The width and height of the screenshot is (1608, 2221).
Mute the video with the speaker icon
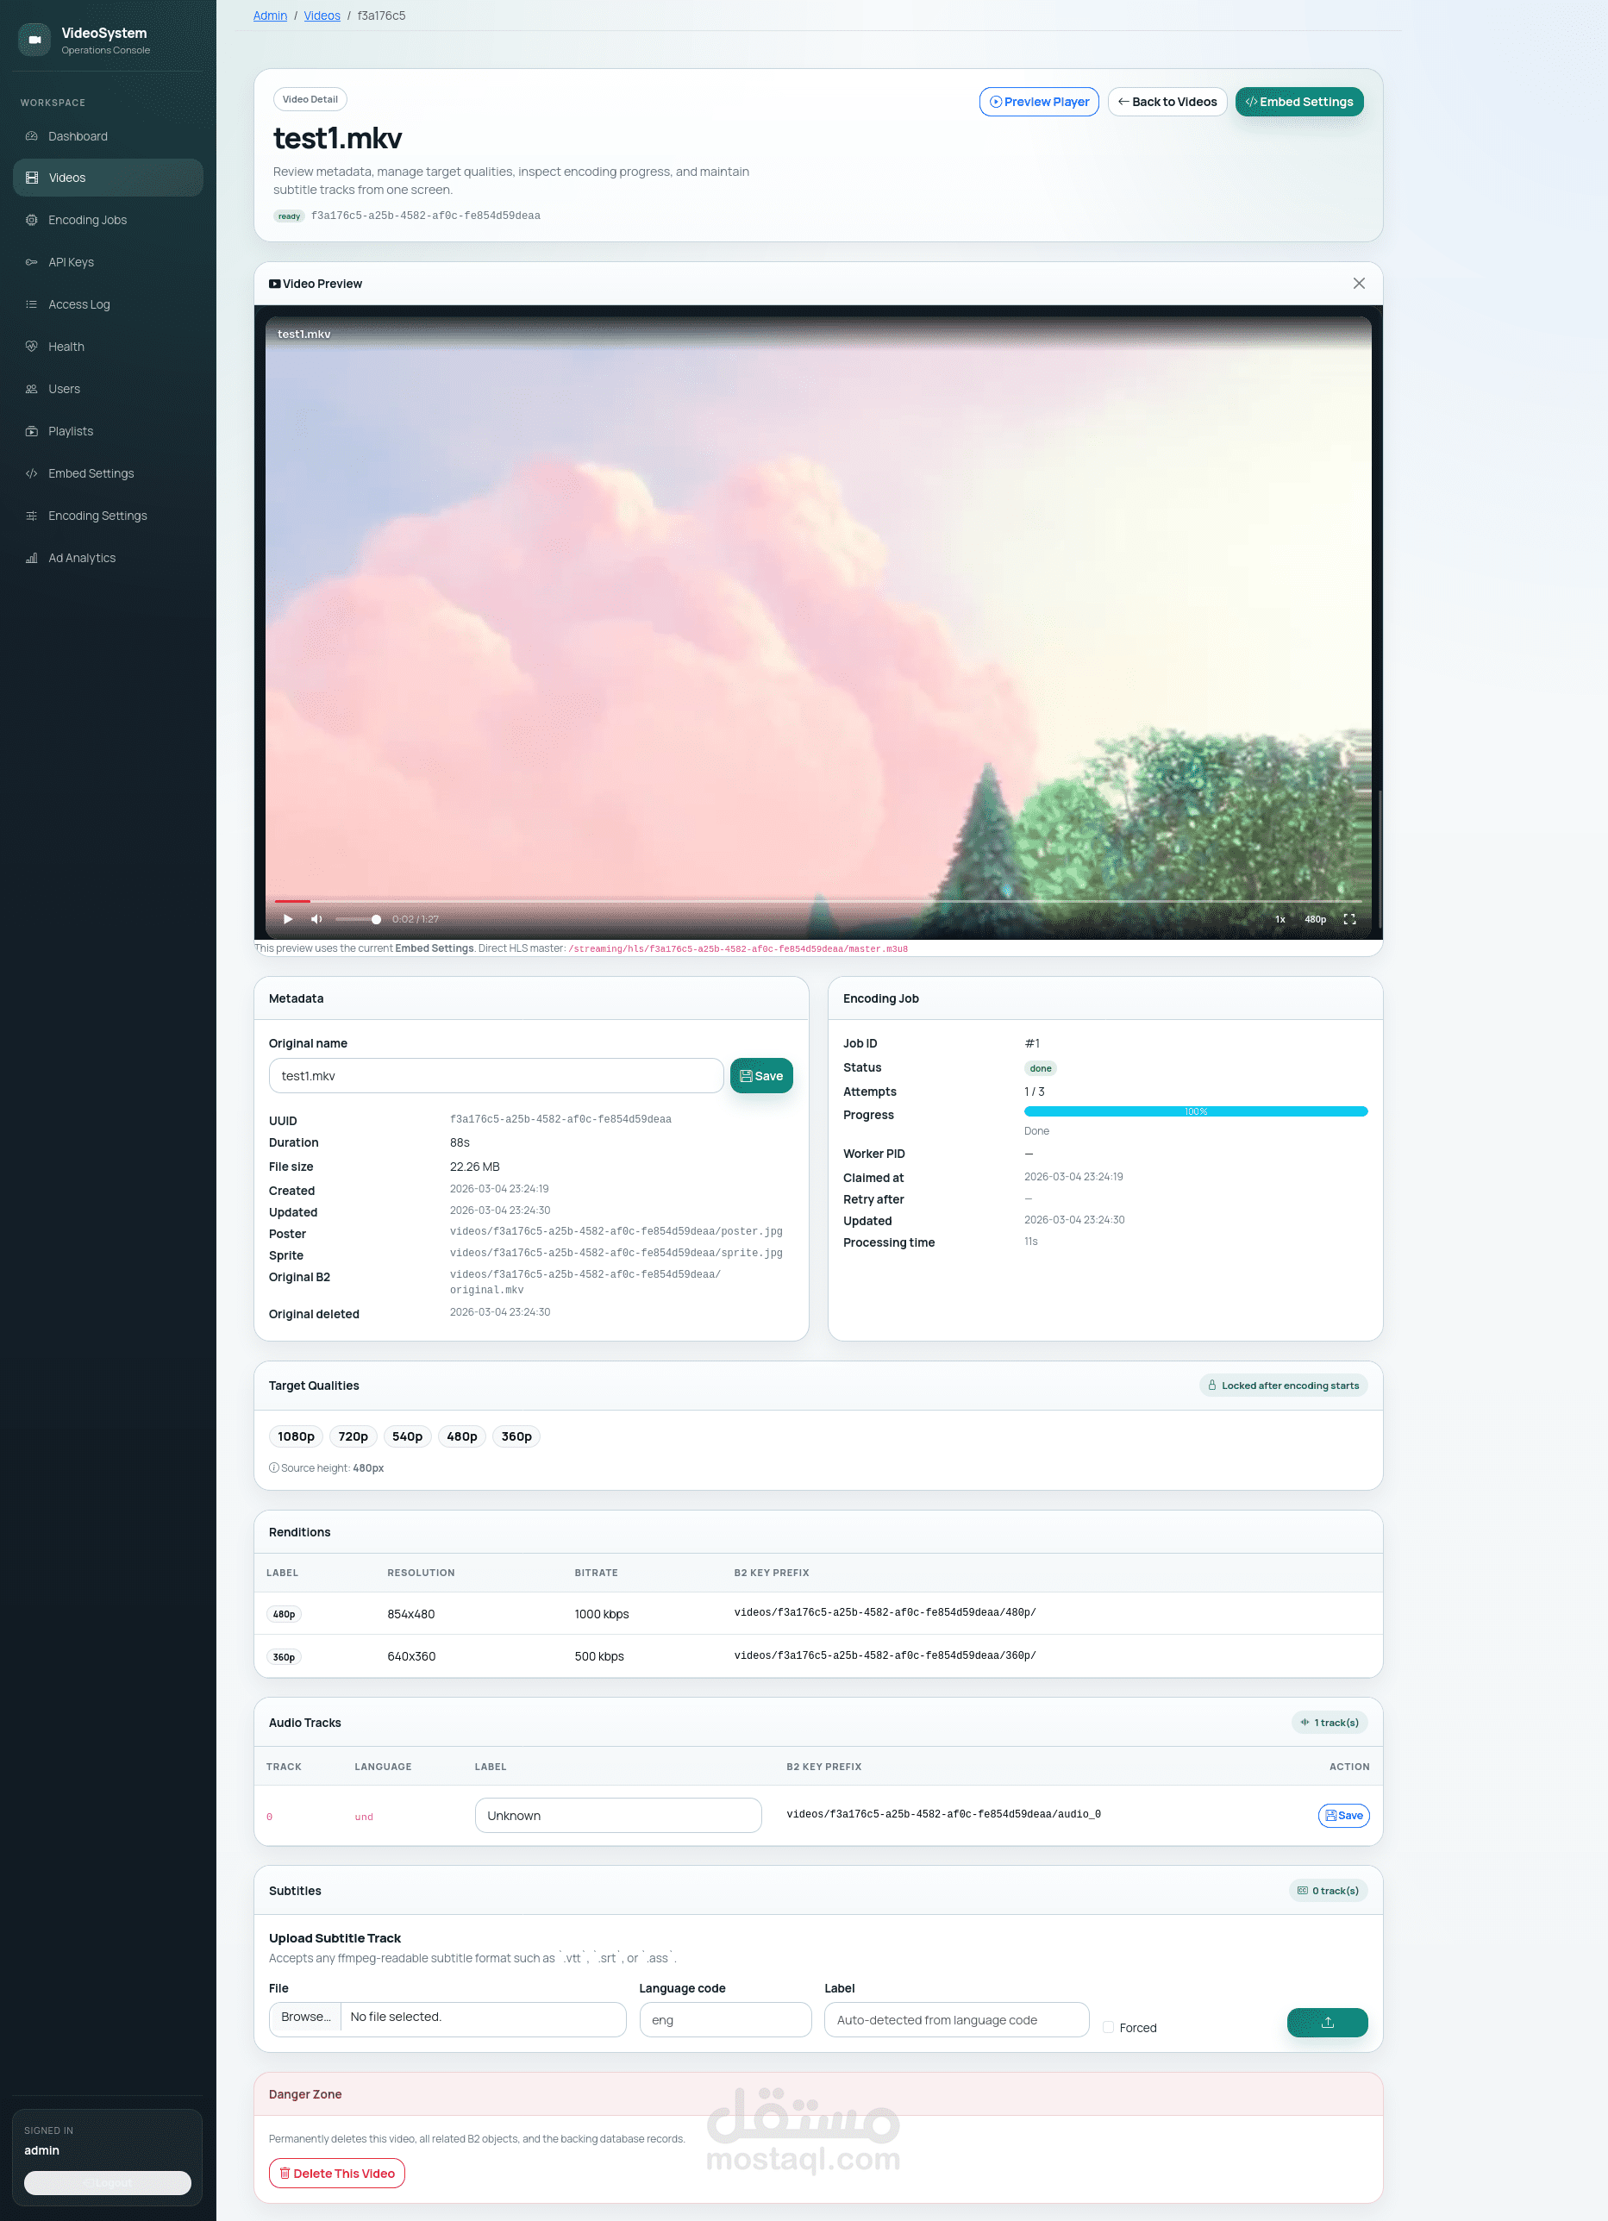coord(316,920)
